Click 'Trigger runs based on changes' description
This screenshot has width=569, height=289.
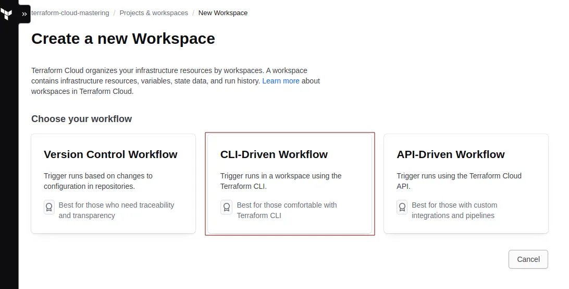click(98, 181)
